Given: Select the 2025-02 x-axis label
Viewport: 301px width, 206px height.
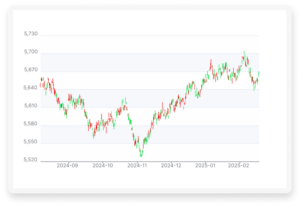Looking at the screenshot, I should (x=239, y=166).
